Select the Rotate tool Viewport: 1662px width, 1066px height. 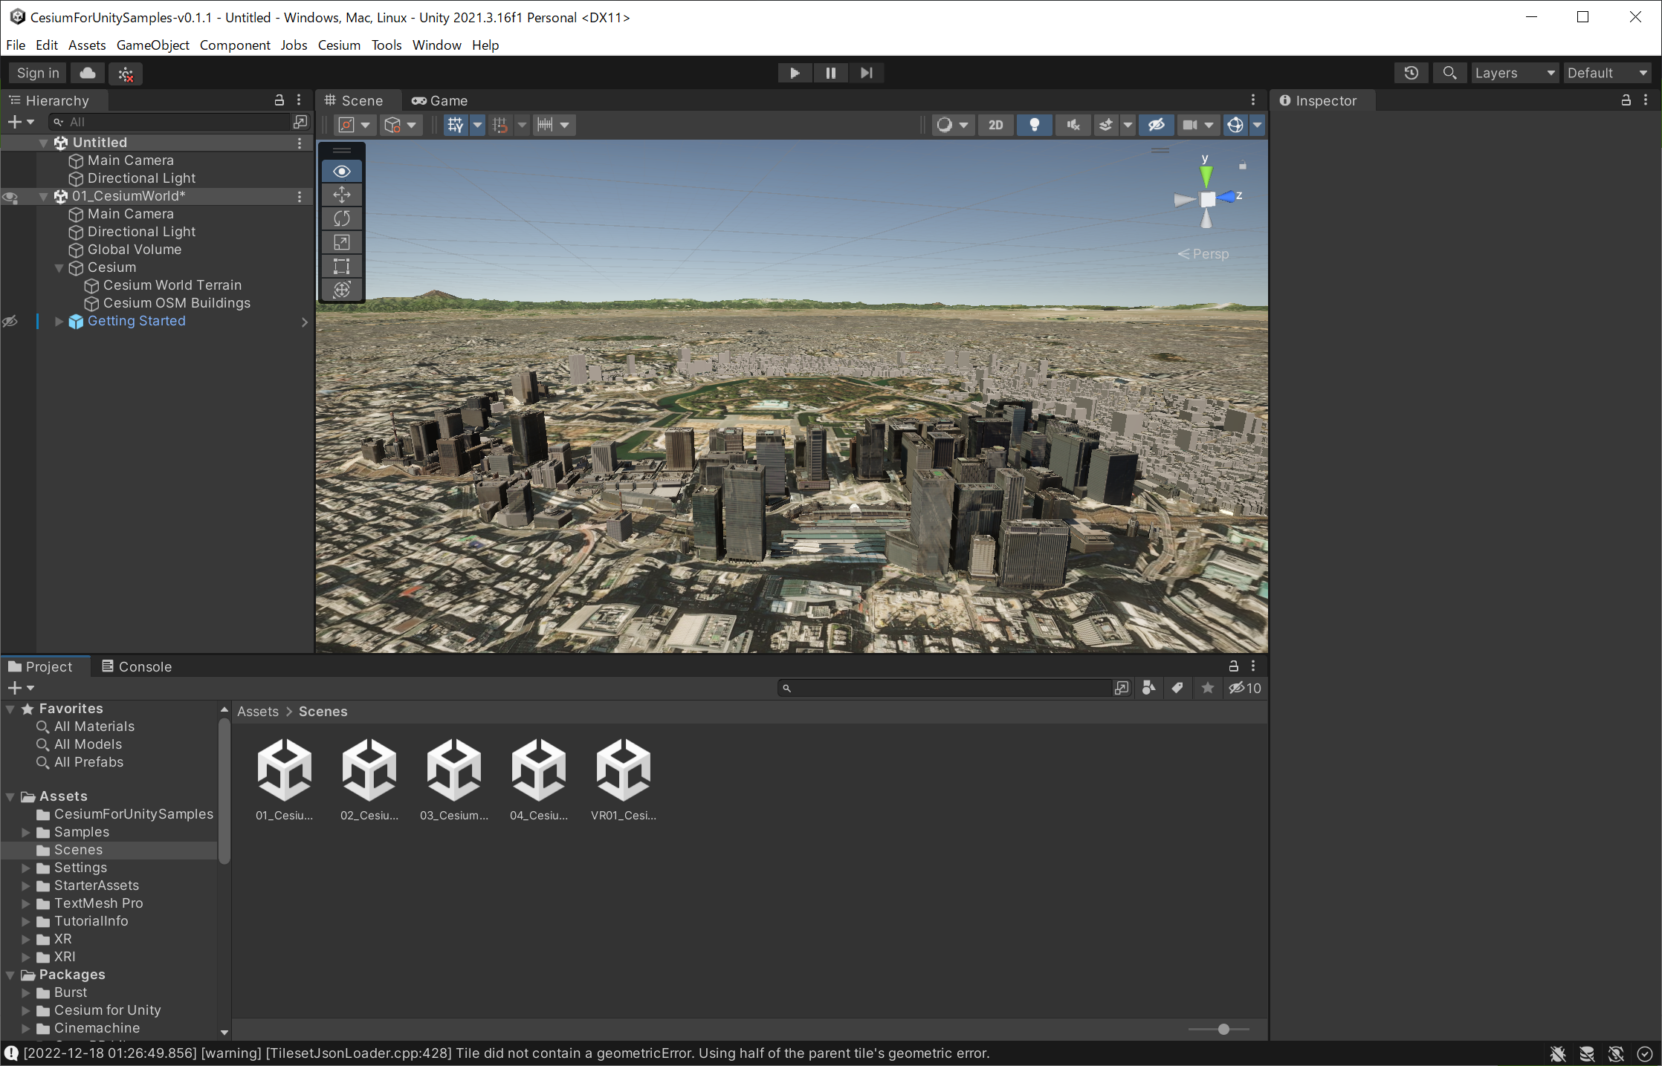click(341, 218)
